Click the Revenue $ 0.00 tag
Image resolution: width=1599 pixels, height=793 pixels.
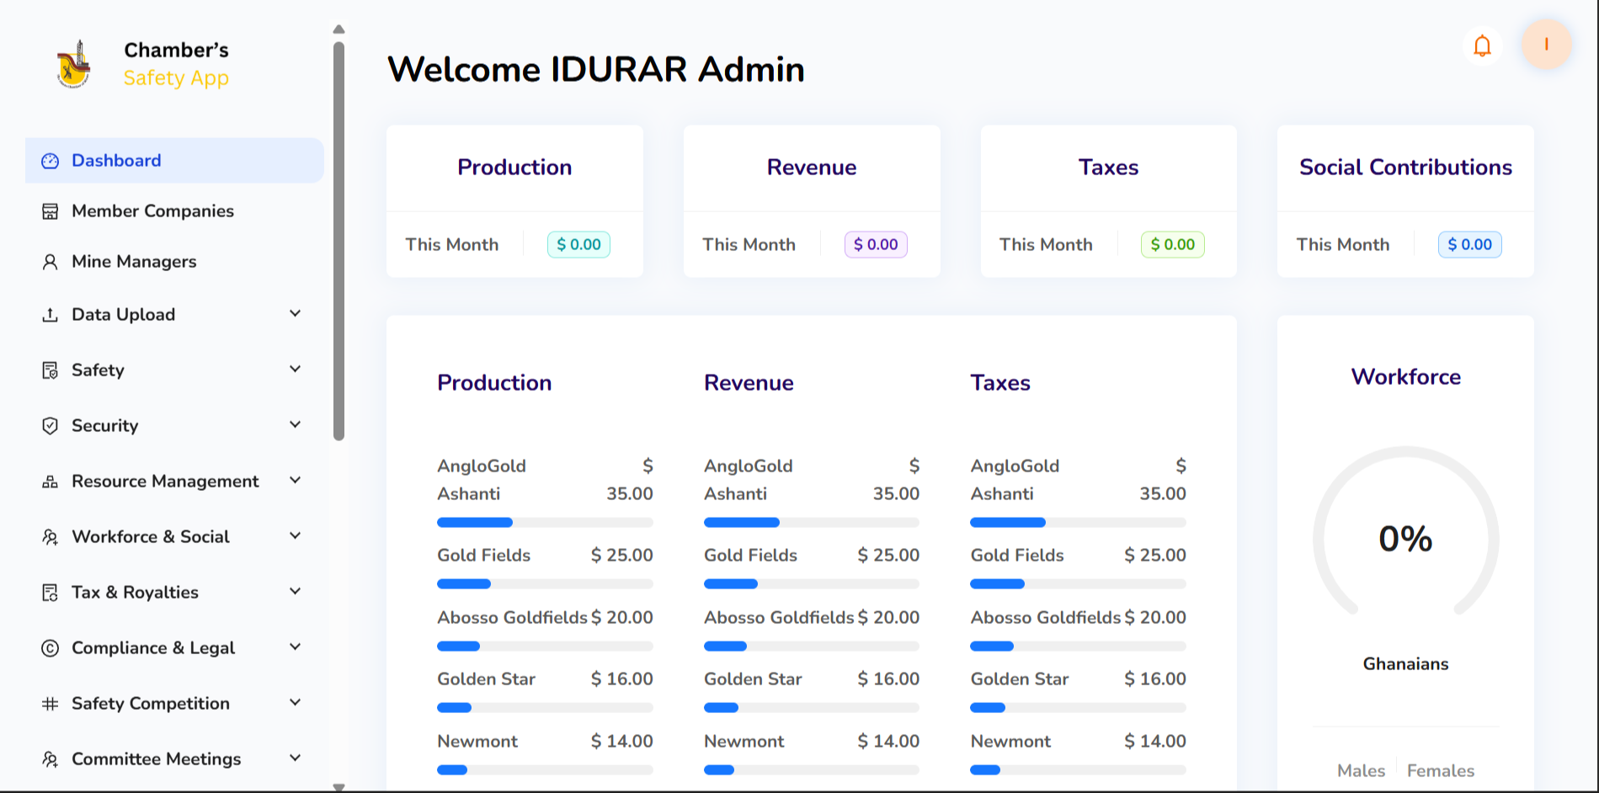click(x=875, y=245)
